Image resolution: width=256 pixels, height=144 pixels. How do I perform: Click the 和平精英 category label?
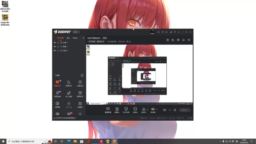pos(95,42)
